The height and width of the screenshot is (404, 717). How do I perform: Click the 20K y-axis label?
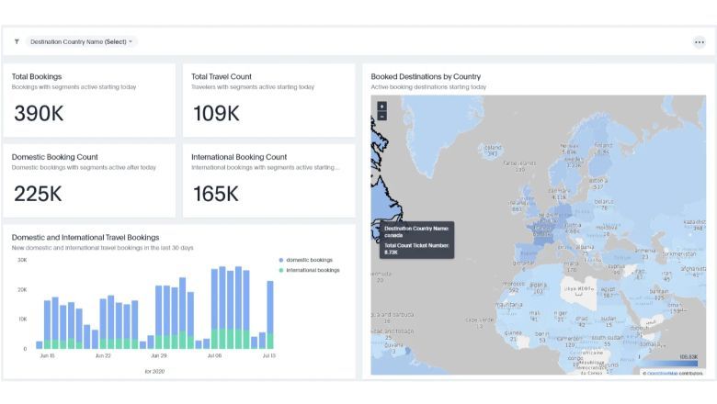click(22, 289)
